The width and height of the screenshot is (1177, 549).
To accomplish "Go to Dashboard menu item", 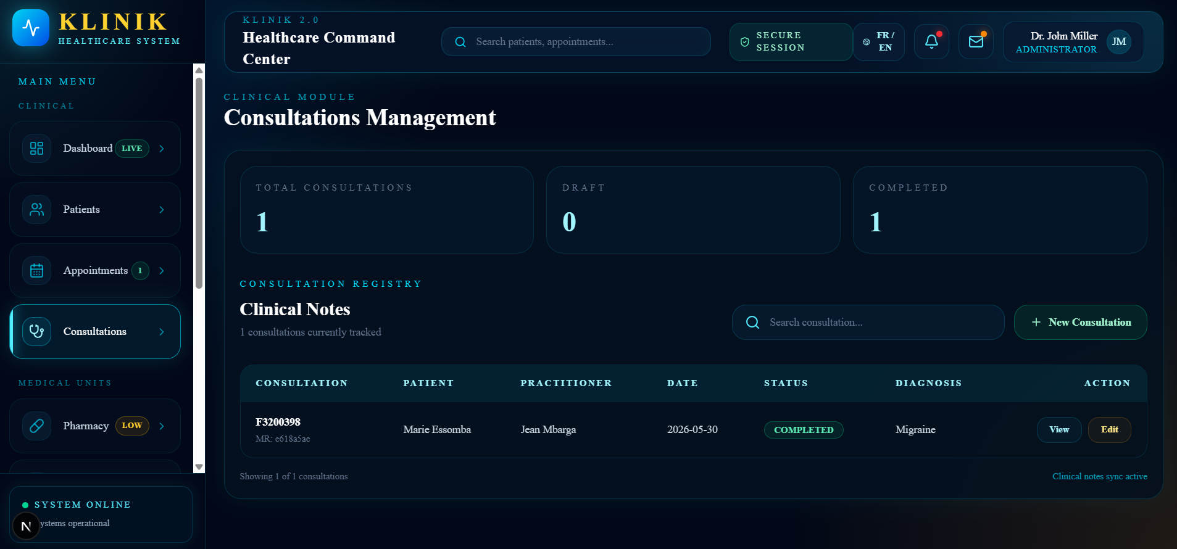I will coord(95,149).
